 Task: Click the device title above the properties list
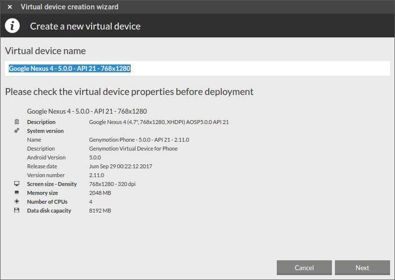(87, 111)
